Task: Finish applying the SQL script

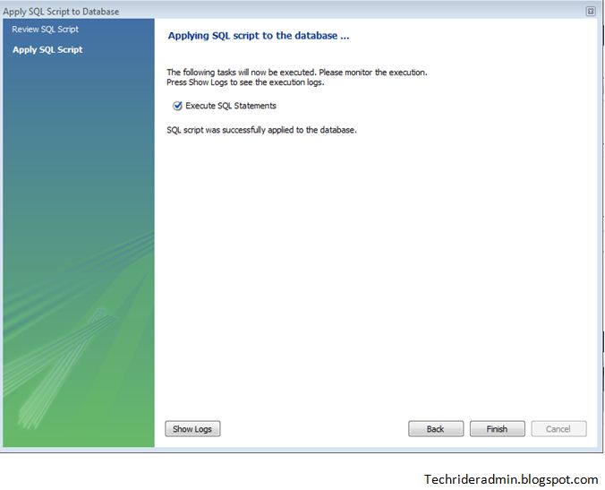Action: (497, 428)
